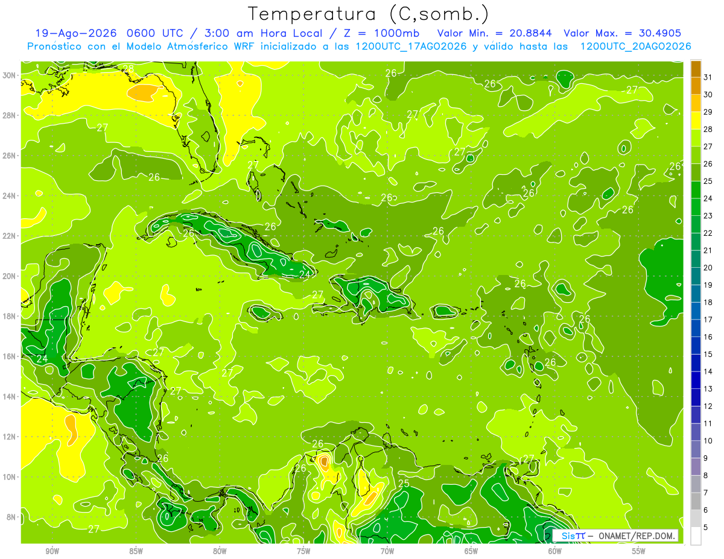Click 'Valor Min. = 20.8844' text
The width and height of the screenshot is (724, 559).
[x=496, y=33]
